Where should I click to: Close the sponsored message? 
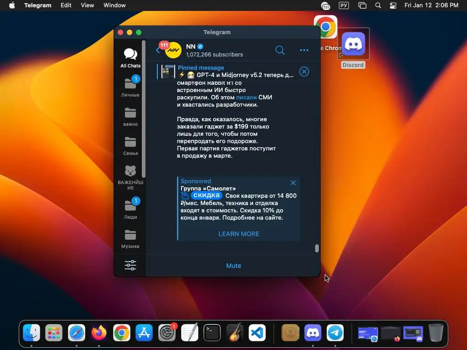[x=293, y=183]
